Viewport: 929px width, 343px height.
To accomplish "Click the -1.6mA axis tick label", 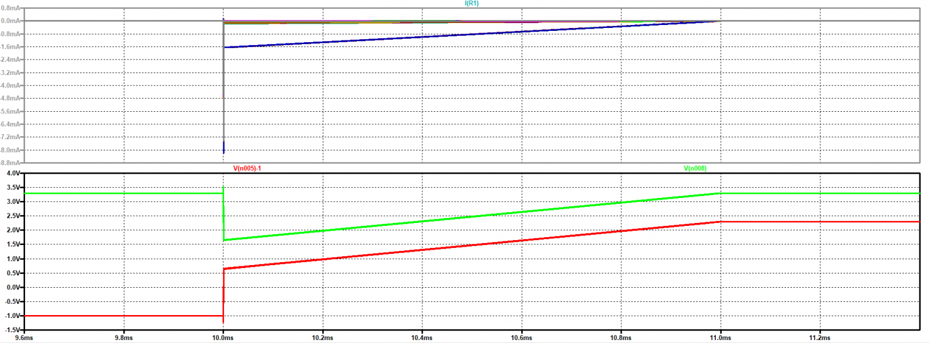I will tap(11, 46).
